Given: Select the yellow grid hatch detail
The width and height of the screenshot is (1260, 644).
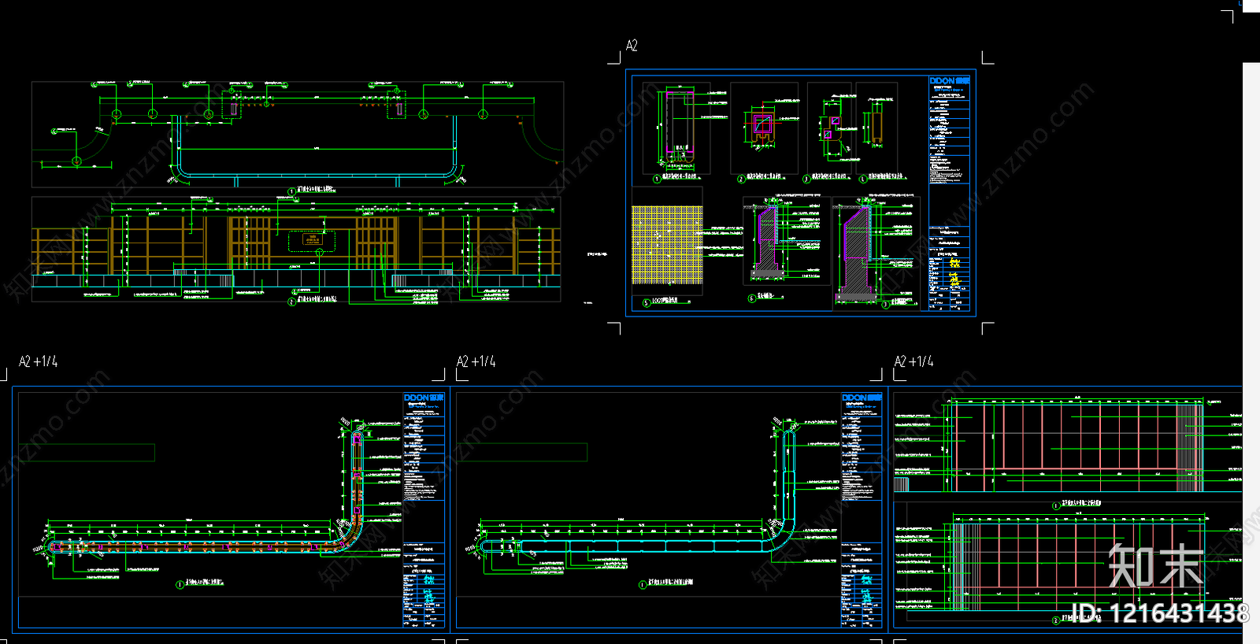Looking at the screenshot, I should pyautogui.click(x=667, y=245).
